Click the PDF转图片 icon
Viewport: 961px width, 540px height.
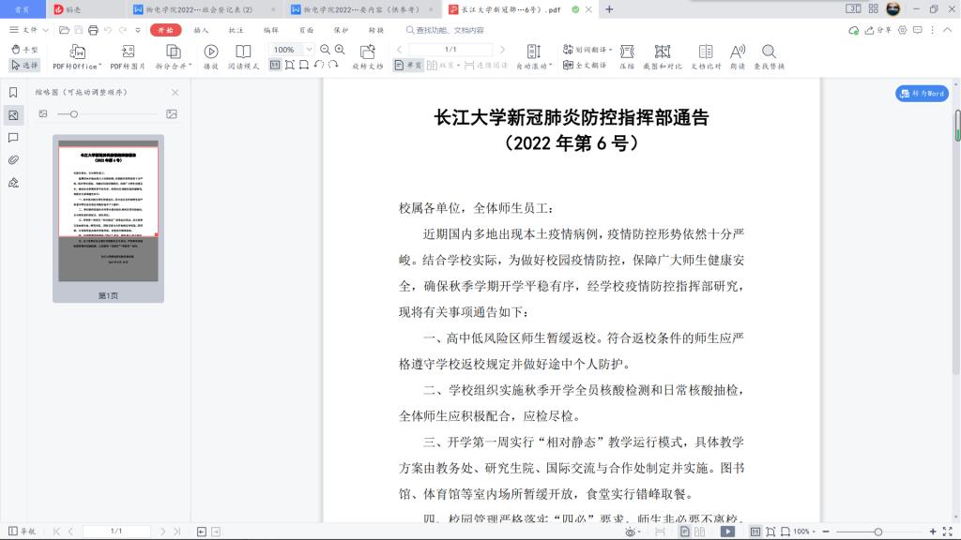point(128,52)
